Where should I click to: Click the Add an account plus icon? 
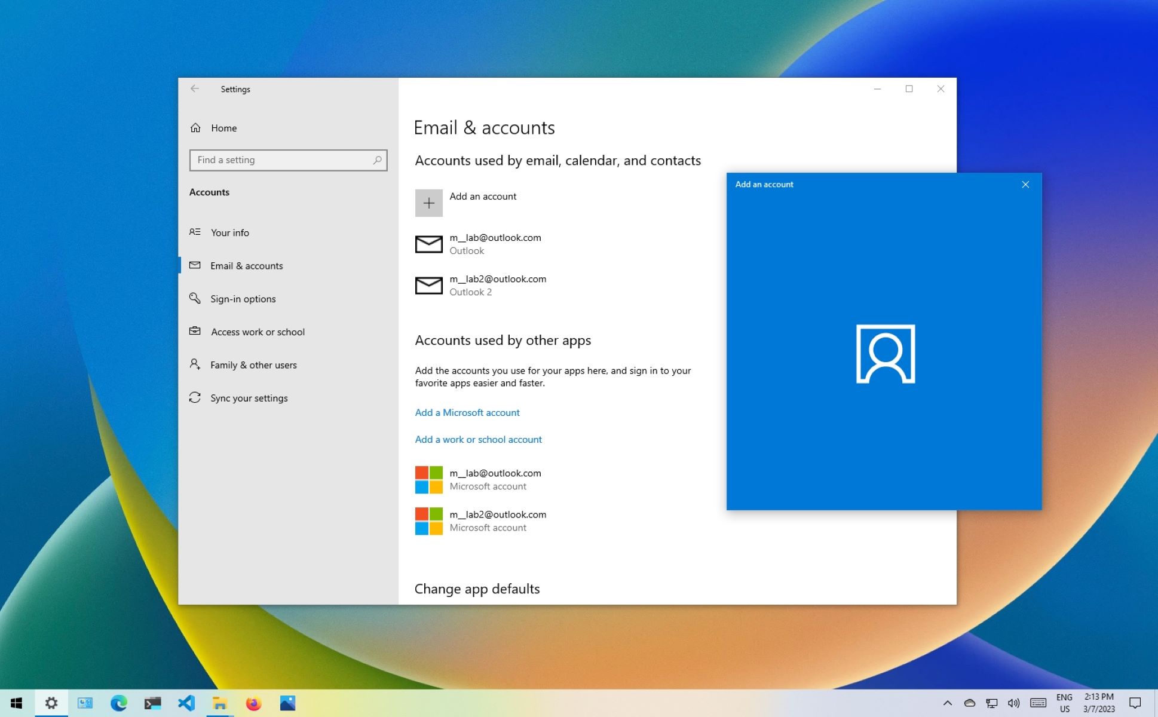[428, 202]
